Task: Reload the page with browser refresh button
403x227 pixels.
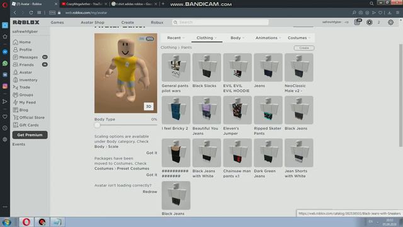Action: coord(31,13)
